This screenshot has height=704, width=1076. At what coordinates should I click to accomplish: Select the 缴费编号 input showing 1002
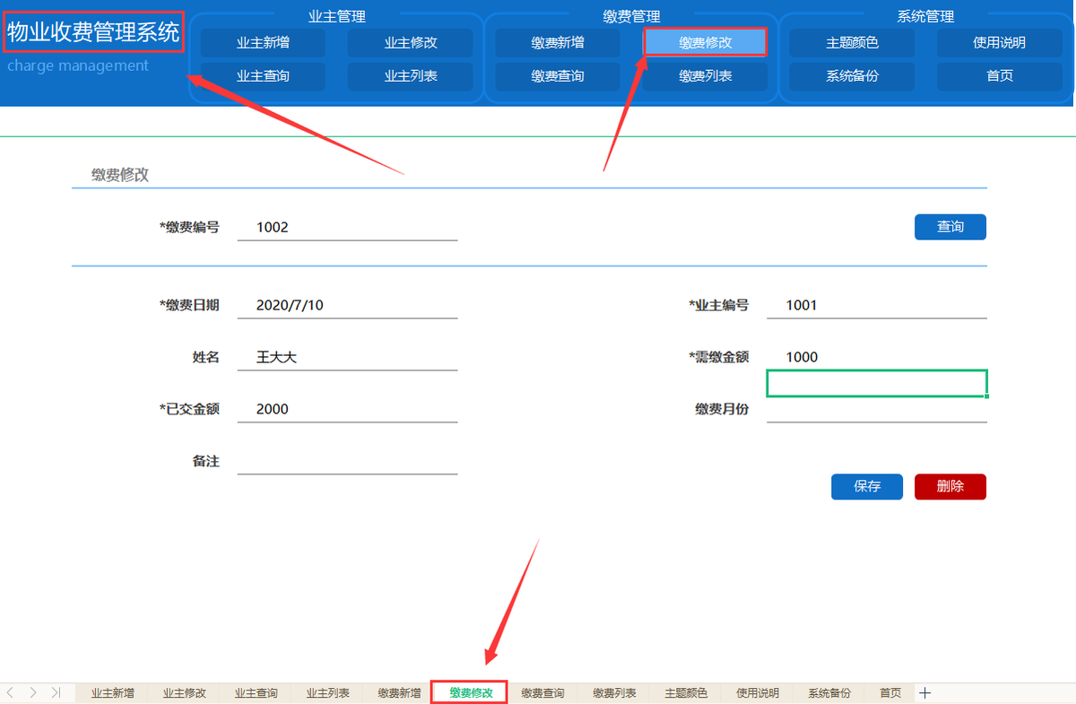point(347,227)
